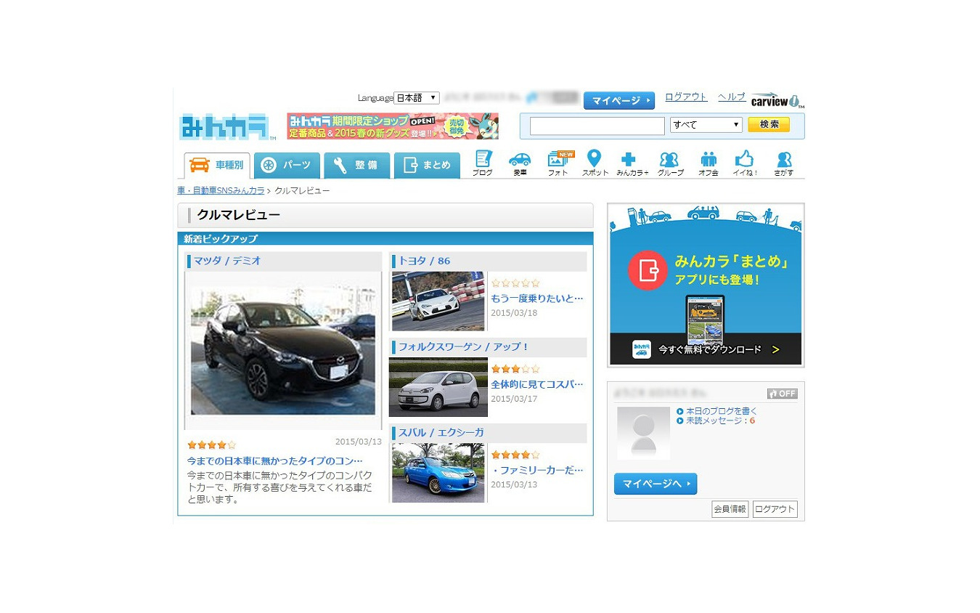980x613 pixels.
Task: Open the みんカラ+ plus icon
Action: pos(632,163)
